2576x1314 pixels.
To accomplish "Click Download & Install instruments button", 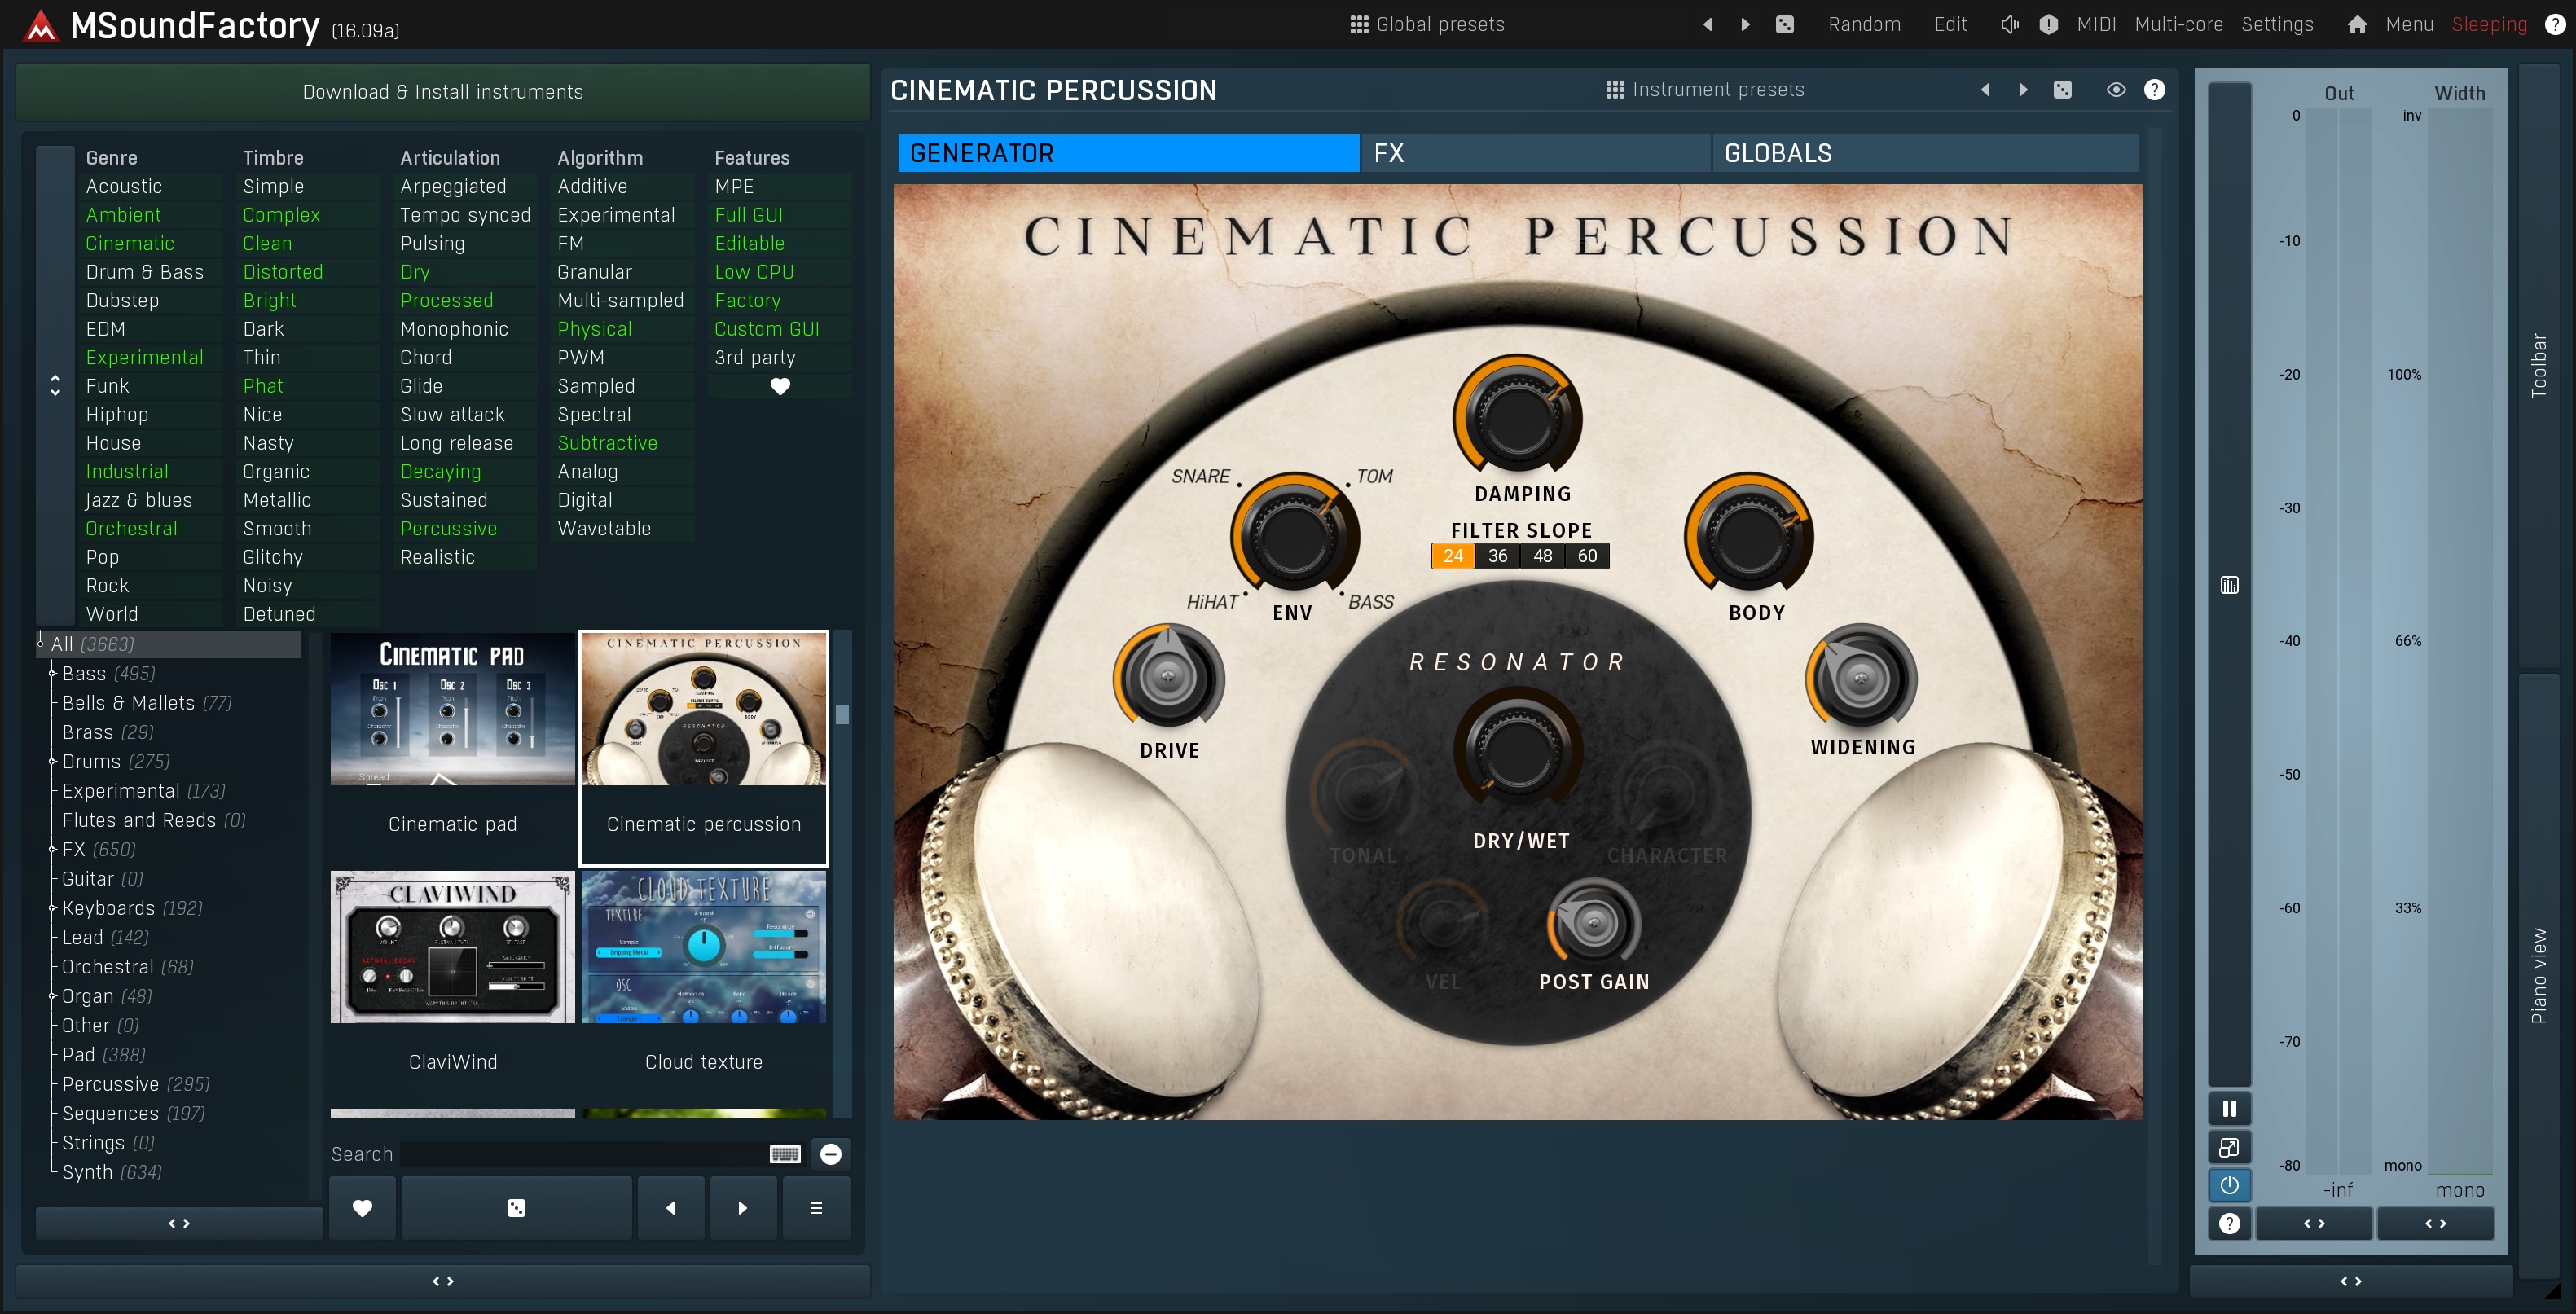I will [x=443, y=92].
